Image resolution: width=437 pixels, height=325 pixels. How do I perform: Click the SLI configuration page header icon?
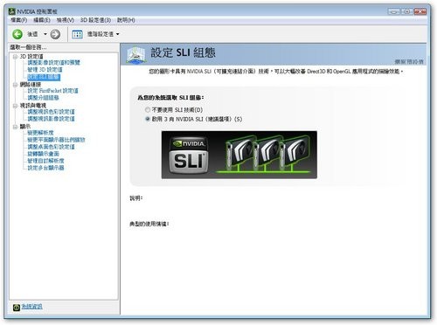pyautogui.click(x=136, y=54)
